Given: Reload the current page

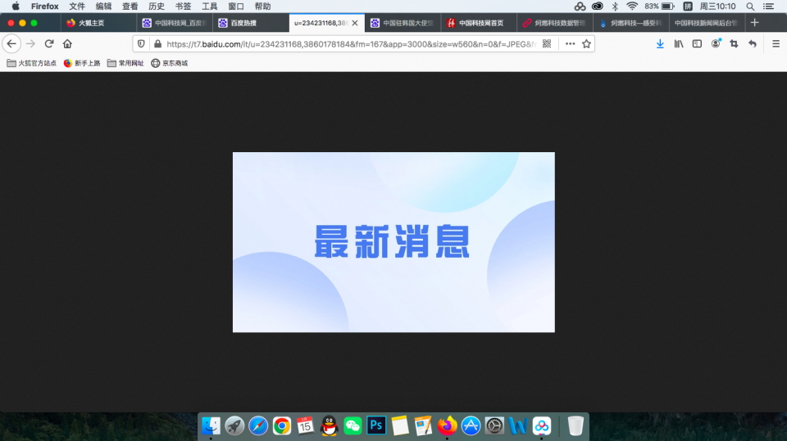Looking at the screenshot, I should coord(49,43).
